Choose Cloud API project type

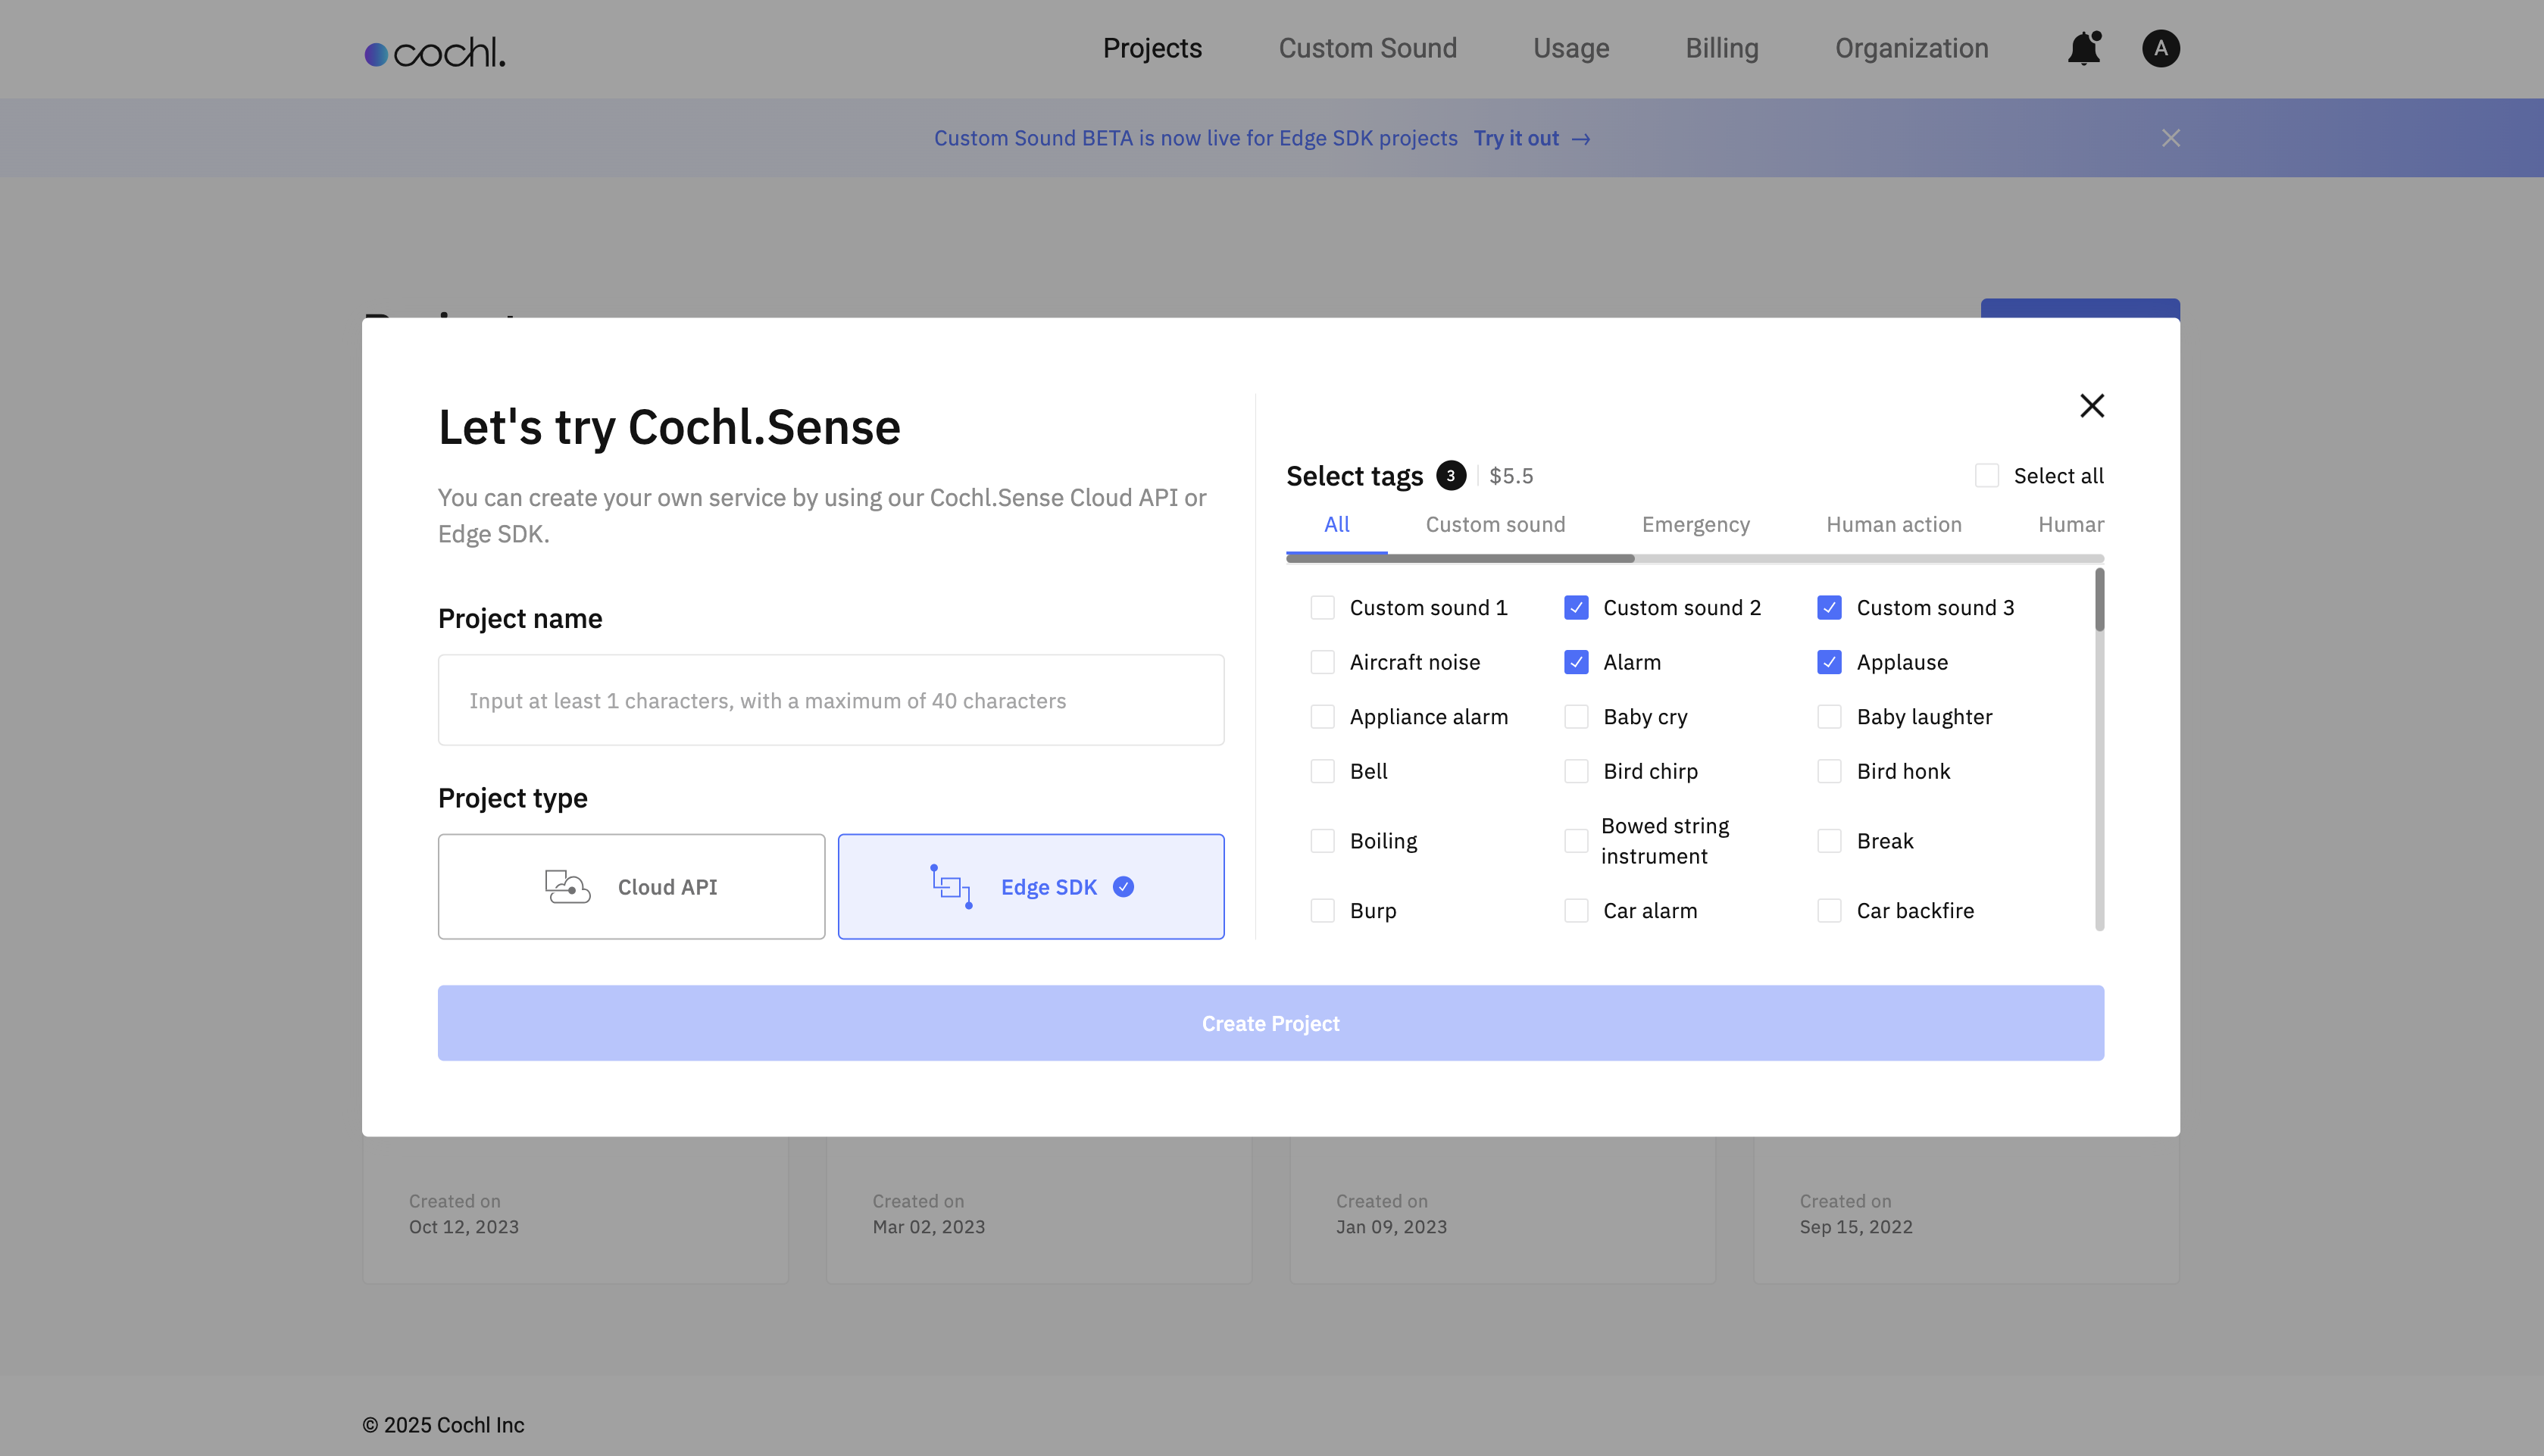(631, 886)
